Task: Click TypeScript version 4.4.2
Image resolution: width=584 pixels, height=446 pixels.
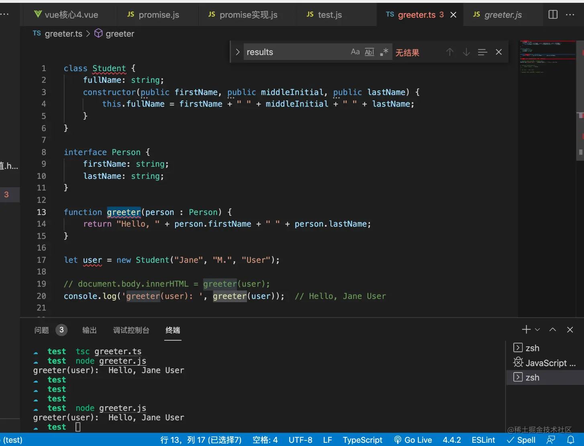Action: tap(452, 440)
